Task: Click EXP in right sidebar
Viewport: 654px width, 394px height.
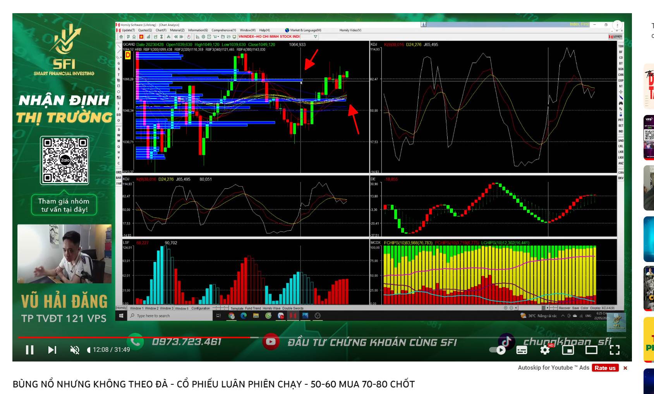Action: [x=621, y=80]
